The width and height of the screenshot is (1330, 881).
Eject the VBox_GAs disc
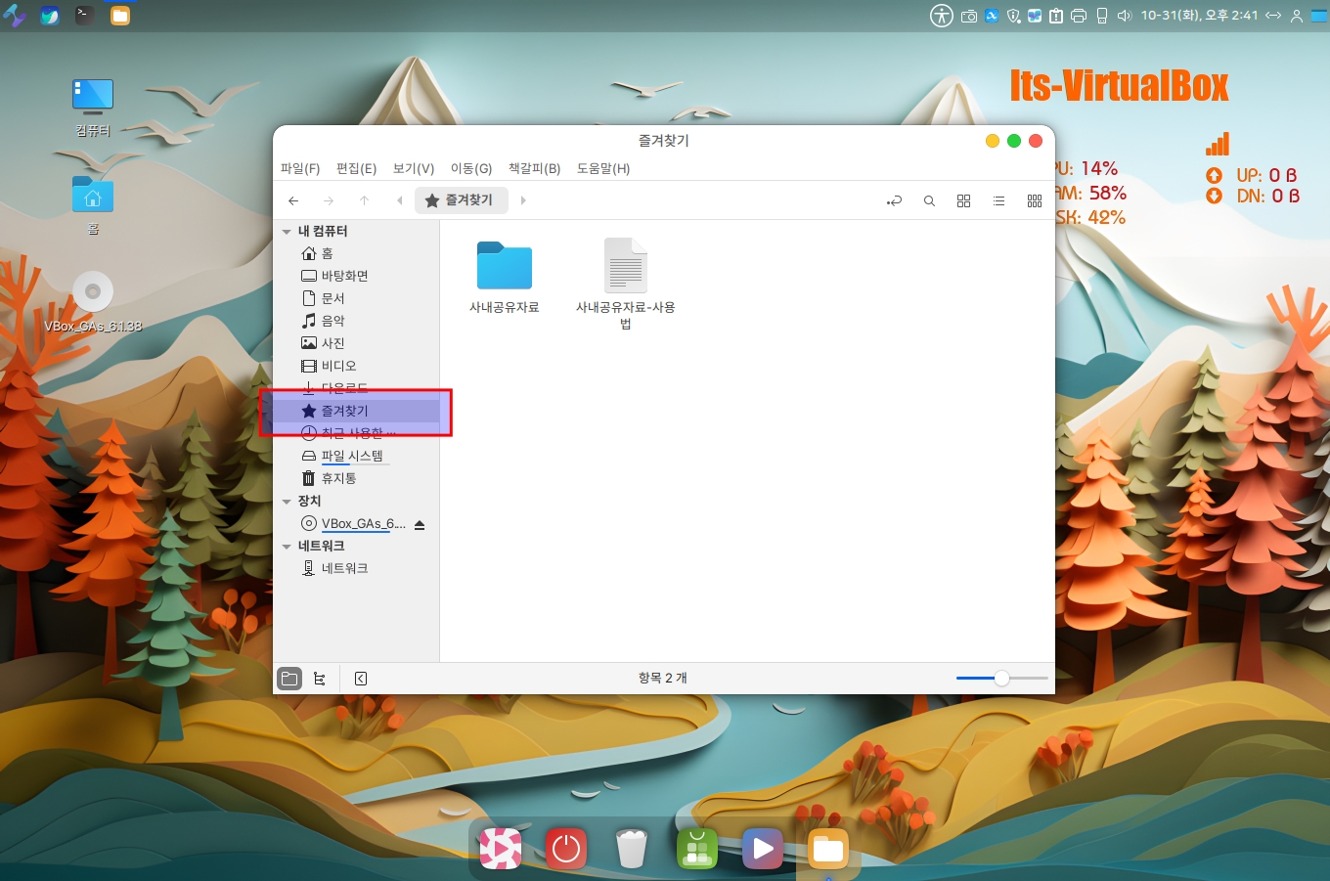coord(420,525)
